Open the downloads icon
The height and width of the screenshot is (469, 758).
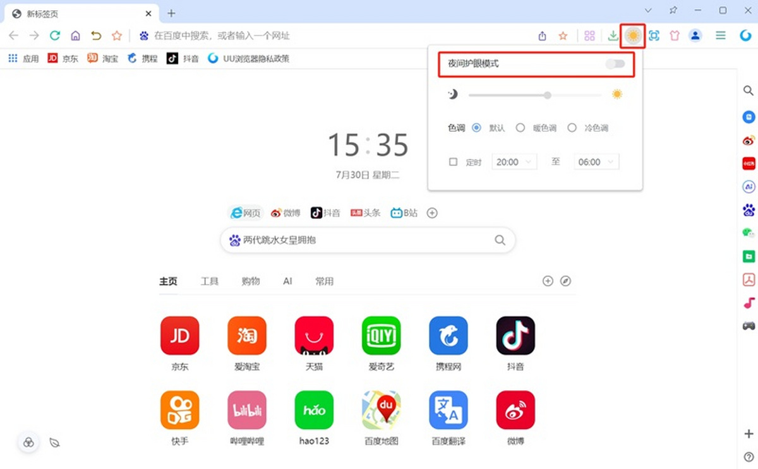[x=613, y=36]
